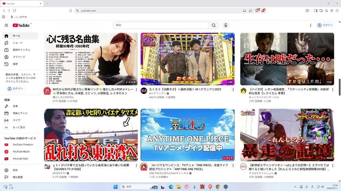Open ONE PIECE公式 channel avatar
Image resolution: width=341 pixels, height=191 pixels.
pos(144,166)
